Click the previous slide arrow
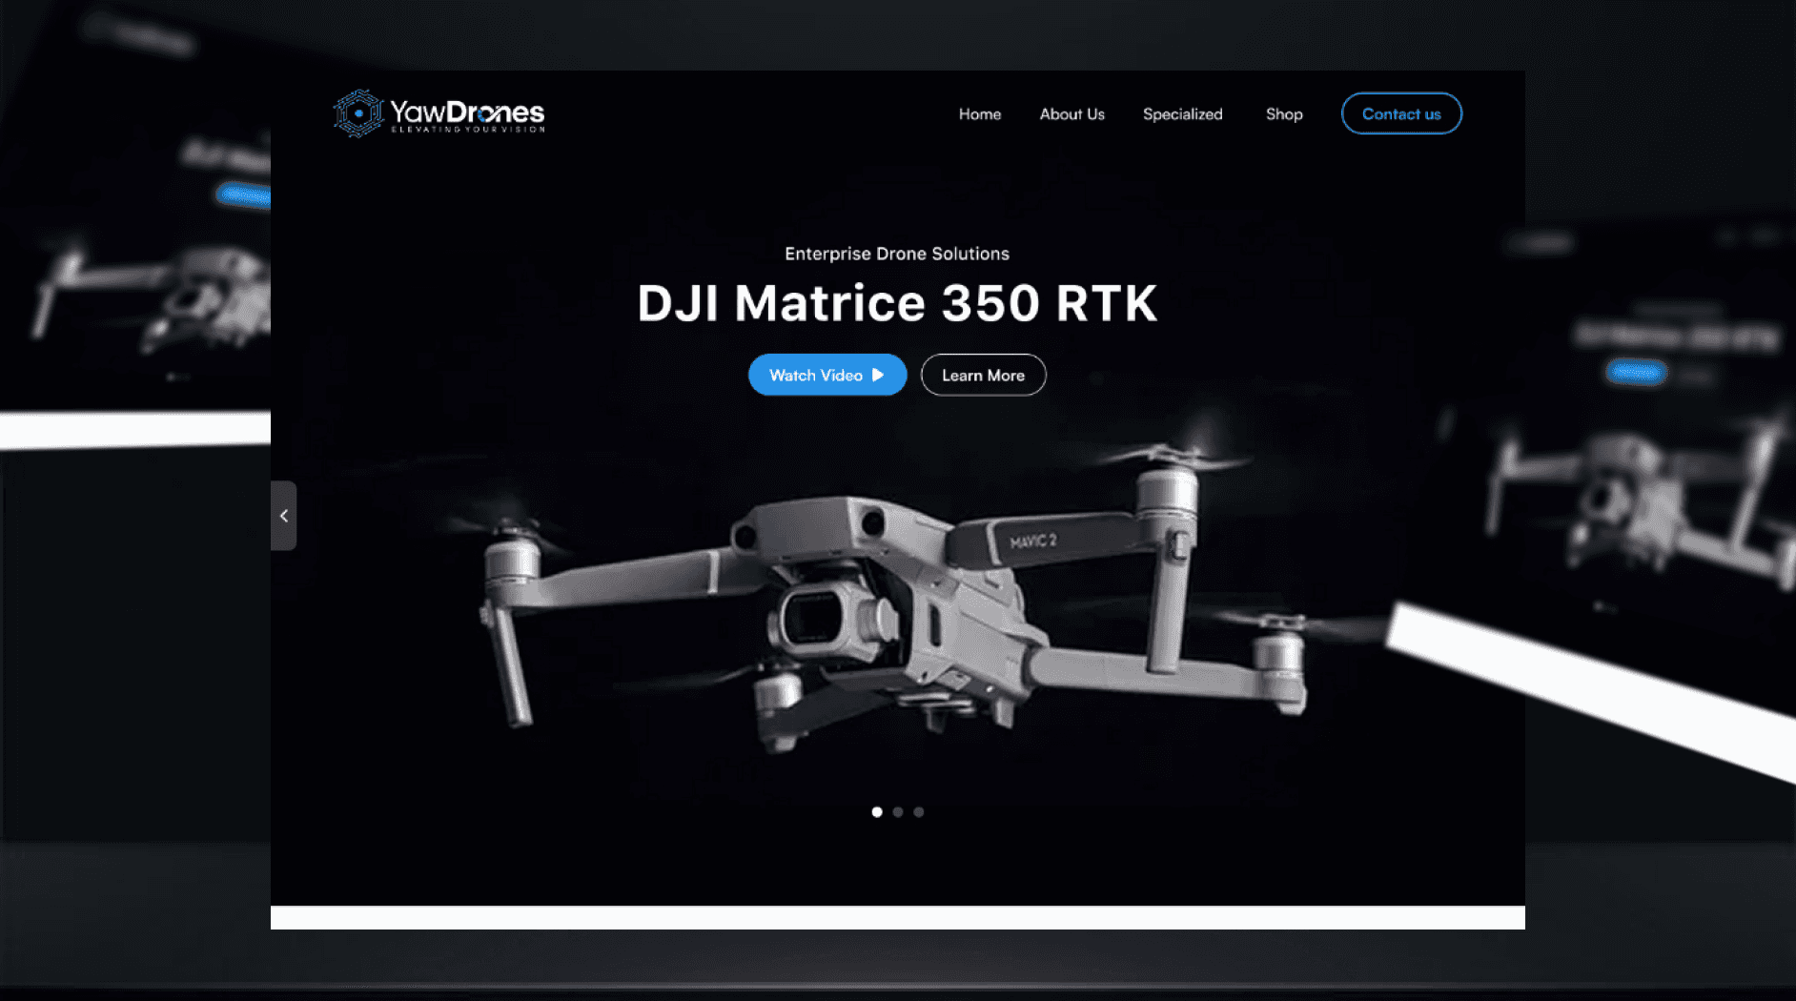 click(x=283, y=516)
